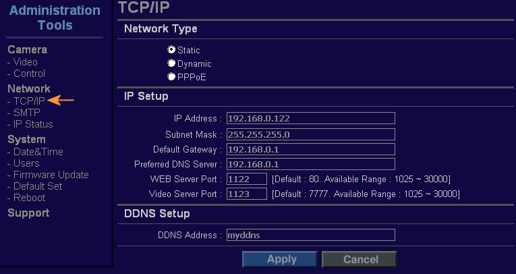
Task: Open the Reboot page
Action: [29, 198]
